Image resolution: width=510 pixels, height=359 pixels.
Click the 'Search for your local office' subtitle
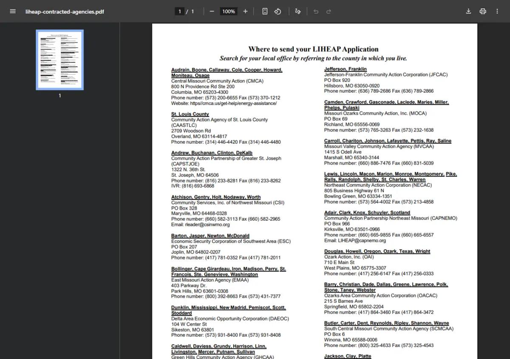tap(313, 58)
